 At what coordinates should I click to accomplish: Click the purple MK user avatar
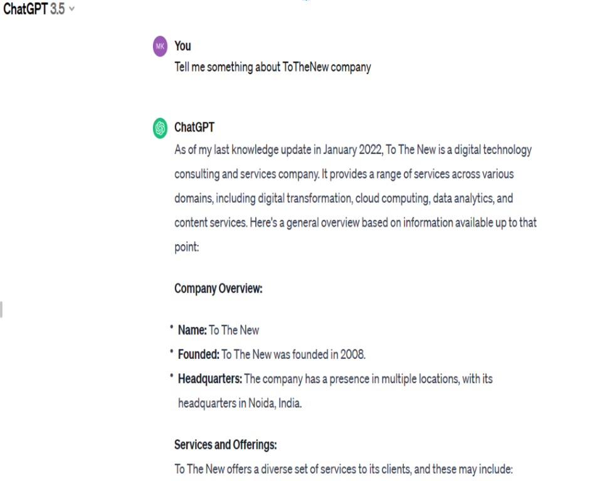tap(160, 46)
